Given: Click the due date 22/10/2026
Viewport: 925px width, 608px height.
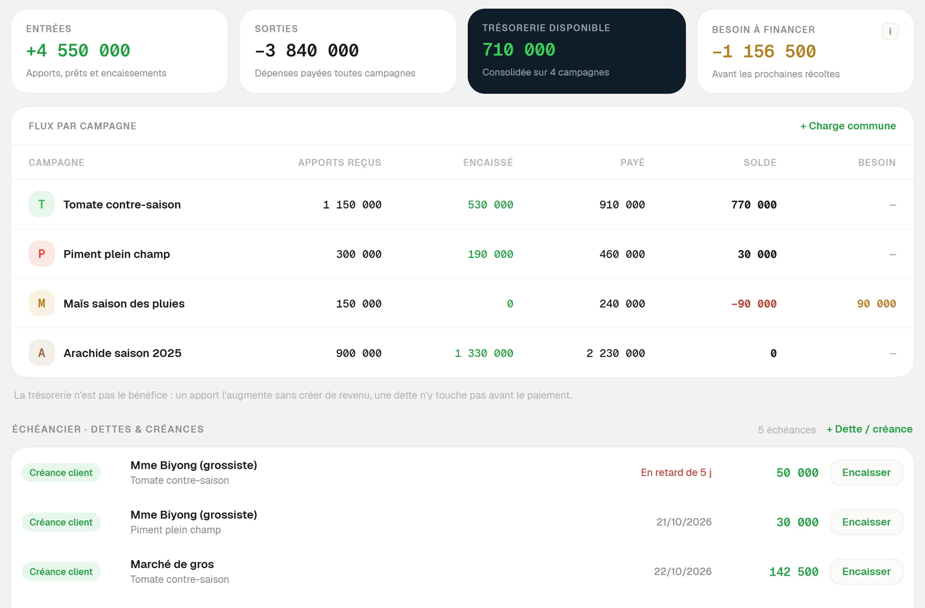Looking at the screenshot, I should click(x=682, y=572).
